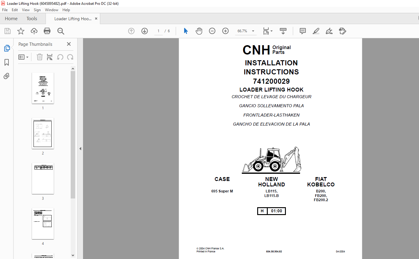Image resolution: width=419 pixels, height=259 pixels.
Task: Print the document with the printer icon
Action: point(47,31)
